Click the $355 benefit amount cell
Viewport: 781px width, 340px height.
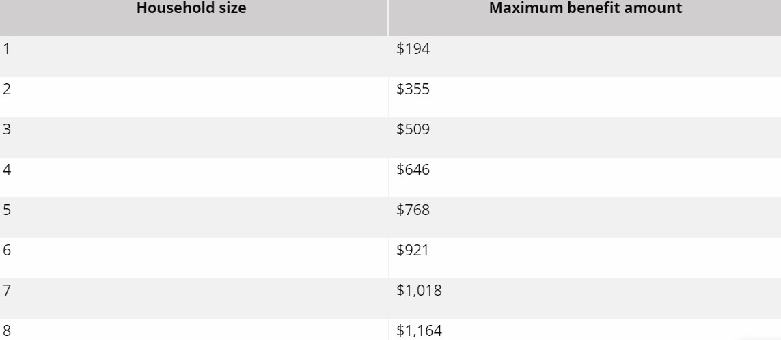point(413,89)
